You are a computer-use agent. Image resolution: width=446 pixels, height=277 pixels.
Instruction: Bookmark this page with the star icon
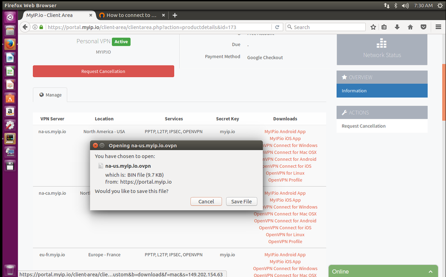[373, 27]
